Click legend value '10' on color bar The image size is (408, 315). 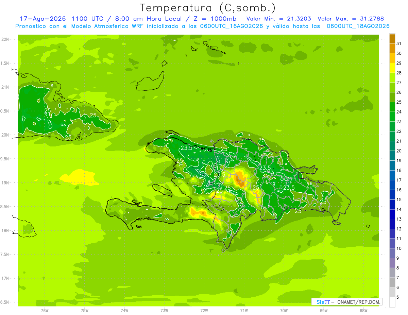(x=399, y=248)
